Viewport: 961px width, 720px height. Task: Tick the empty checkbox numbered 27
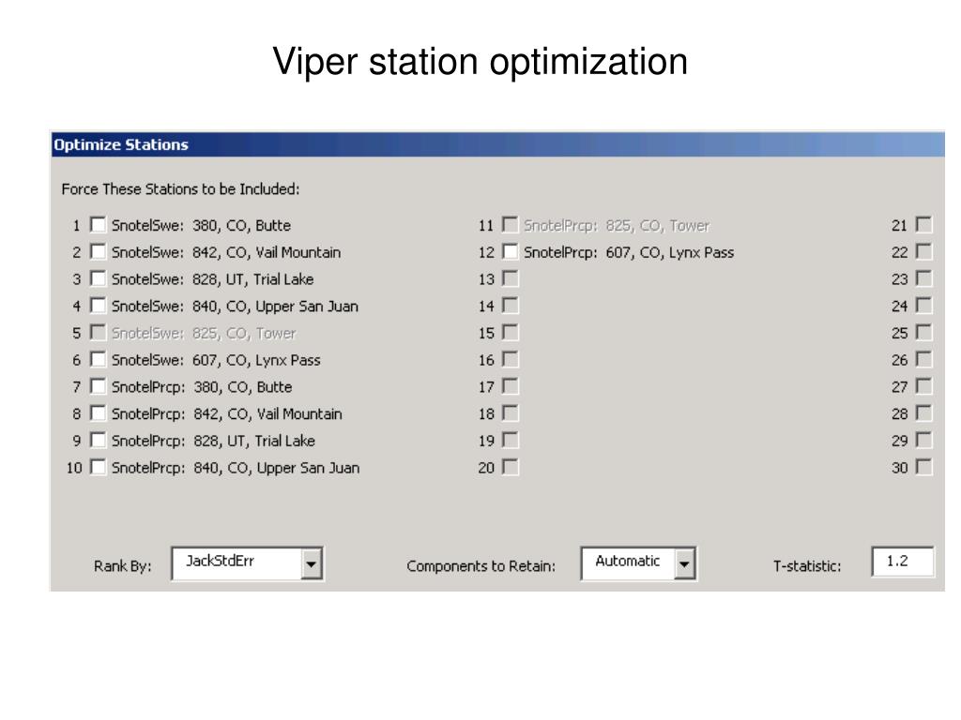[923, 386]
